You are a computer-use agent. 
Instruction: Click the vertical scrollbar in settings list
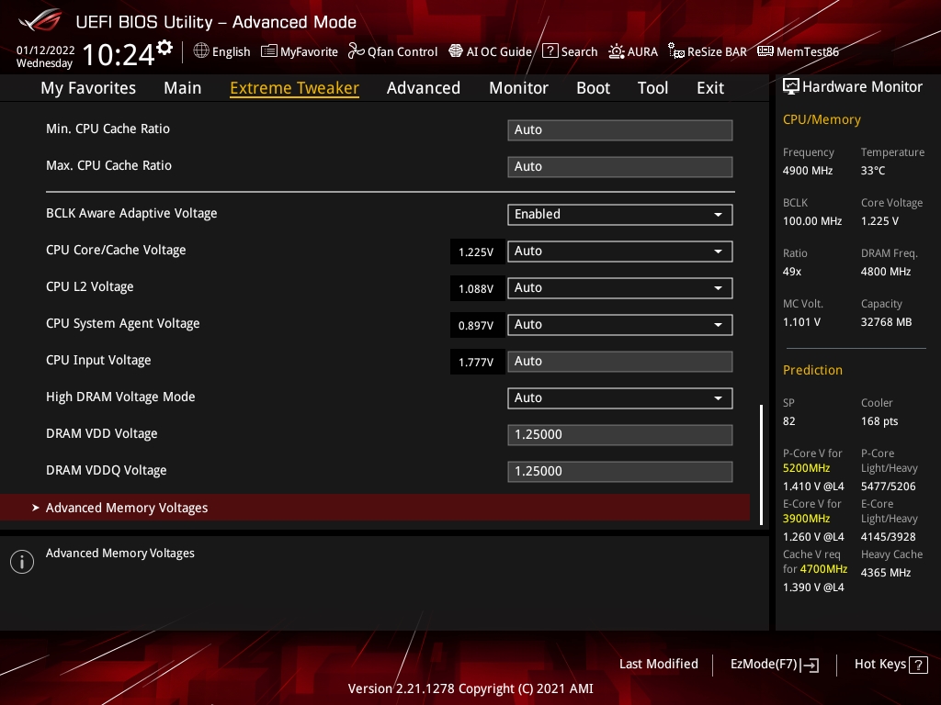click(x=761, y=464)
